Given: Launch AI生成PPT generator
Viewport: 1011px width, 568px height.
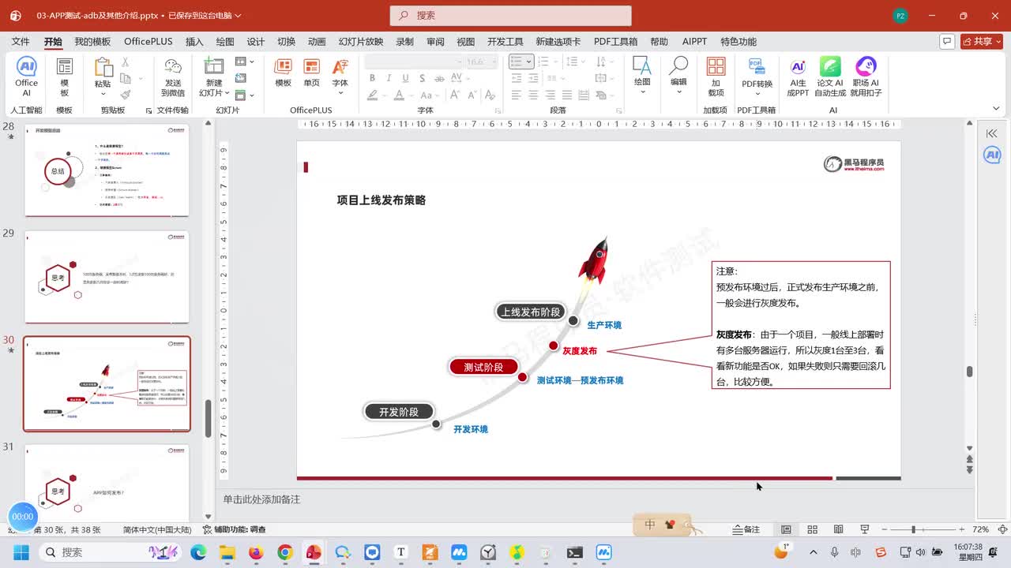Looking at the screenshot, I should (799, 77).
